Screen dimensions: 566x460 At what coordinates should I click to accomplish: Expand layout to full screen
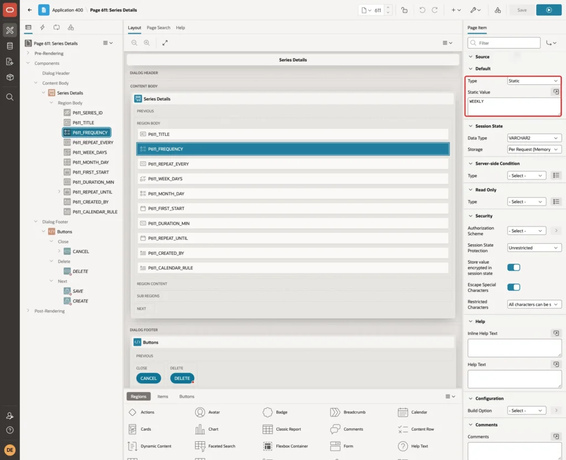(165, 43)
